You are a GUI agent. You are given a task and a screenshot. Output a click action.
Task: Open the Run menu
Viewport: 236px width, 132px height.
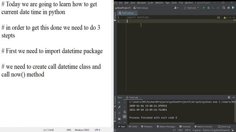(x=167, y=3)
